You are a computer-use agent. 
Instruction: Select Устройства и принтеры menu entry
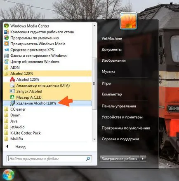pyautogui.click(x=122, y=117)
